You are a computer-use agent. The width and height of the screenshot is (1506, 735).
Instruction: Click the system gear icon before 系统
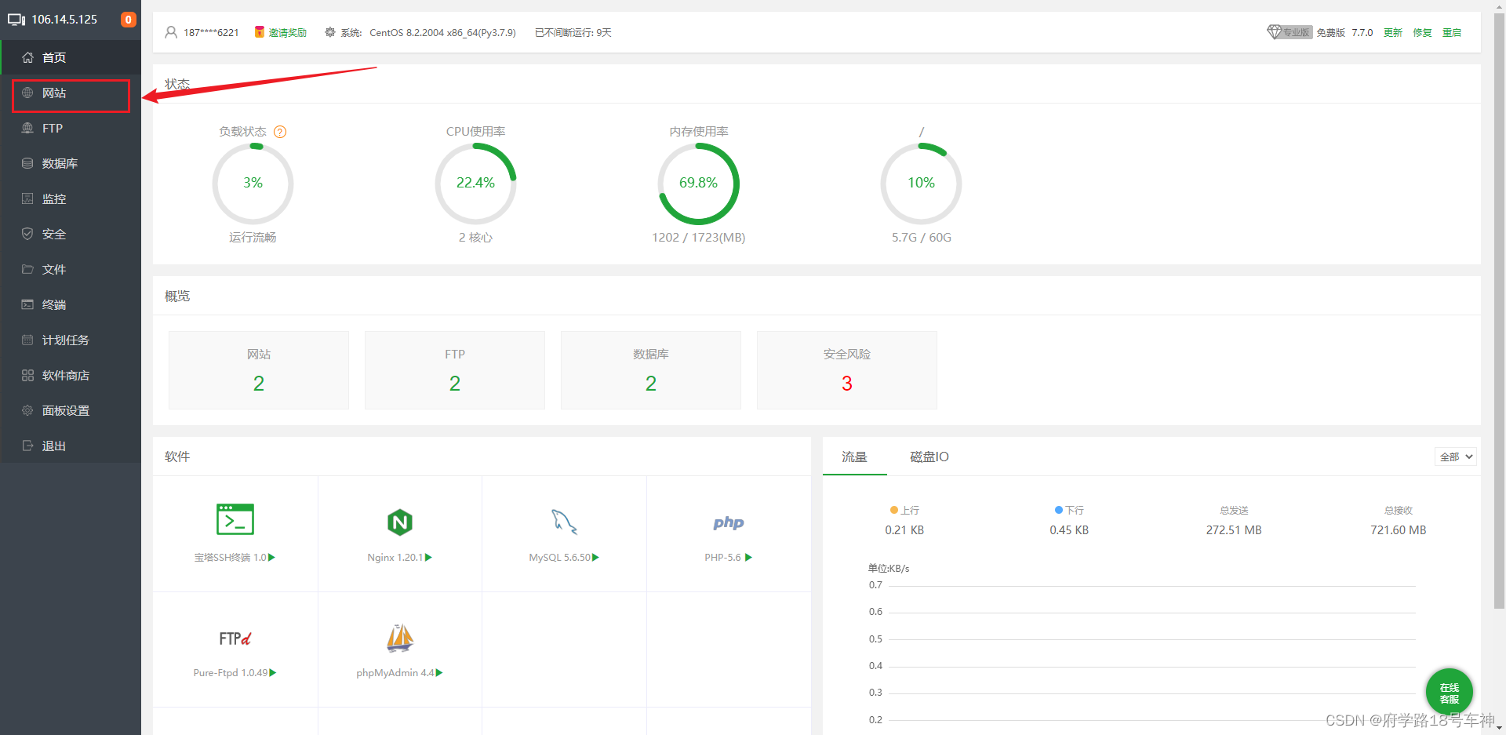click(330, 32)
